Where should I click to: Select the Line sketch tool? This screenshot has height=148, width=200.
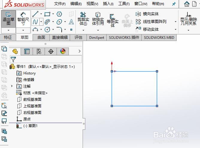[x=35, y=14]
